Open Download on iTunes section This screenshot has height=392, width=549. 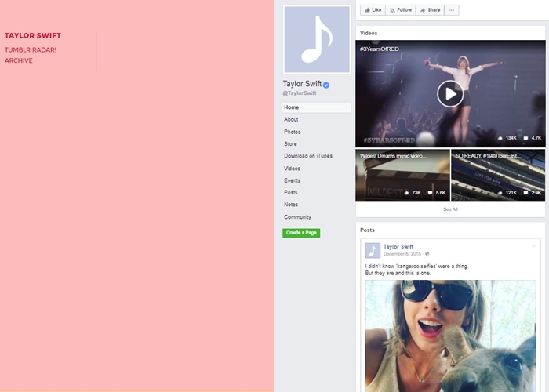pos(308,156)
